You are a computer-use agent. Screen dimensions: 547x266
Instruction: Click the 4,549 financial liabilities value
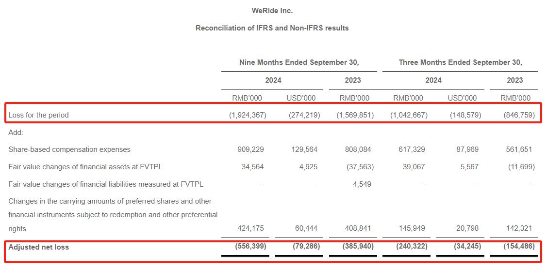point(362,184)
